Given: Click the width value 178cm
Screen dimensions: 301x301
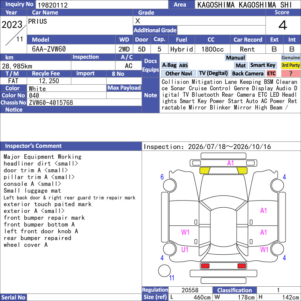Looking at the screenshot, I should click(246, 297).
